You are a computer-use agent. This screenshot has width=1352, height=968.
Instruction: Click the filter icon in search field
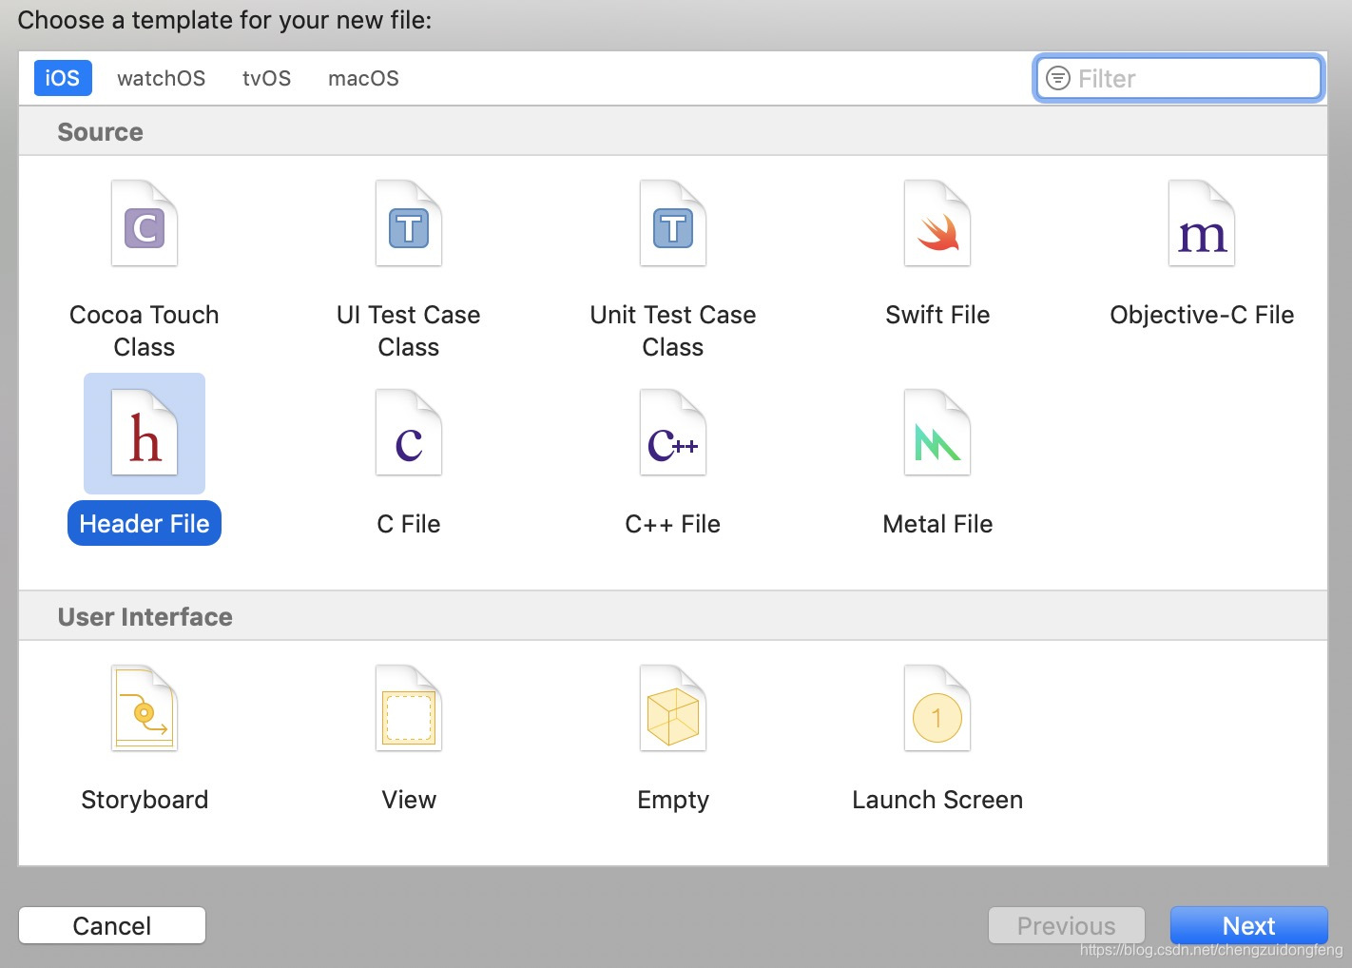coord(1058,78)
